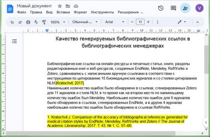Decrease font size with minus button
The image size is (210, 137).
click(x=132, y=22)
